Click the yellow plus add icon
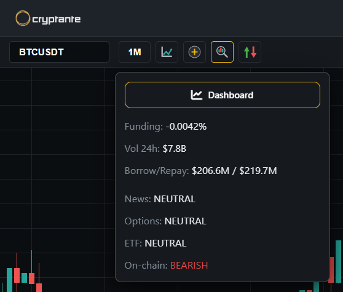 (194, 52)
